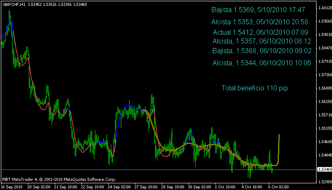Click the 'Total beneficio 110 pip.' text
The height and width of the screenshot is (190, 332).
255,88
